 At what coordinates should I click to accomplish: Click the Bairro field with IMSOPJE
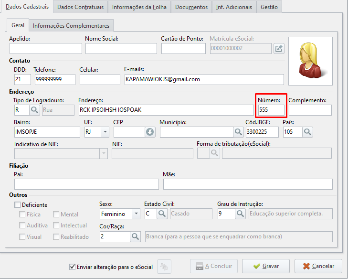47,132
